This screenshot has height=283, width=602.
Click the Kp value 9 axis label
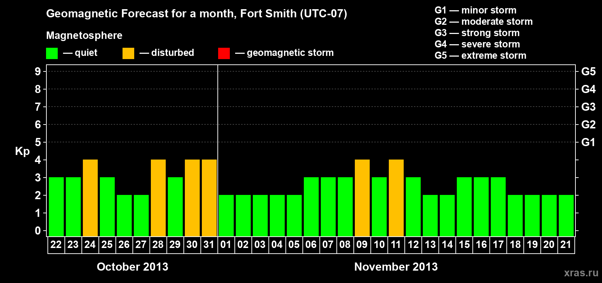38,71
